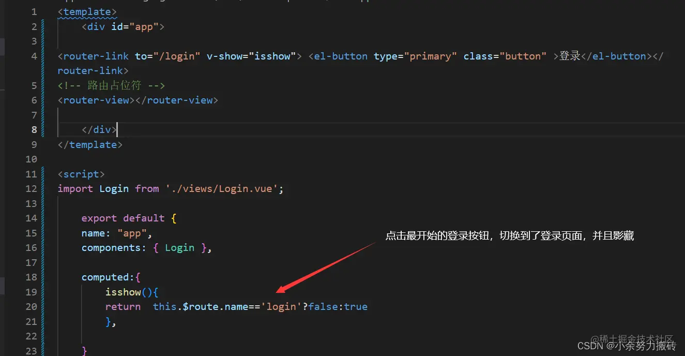Click the v-show="isshow" directive
The image size is (685, 356).
point(251,56)
